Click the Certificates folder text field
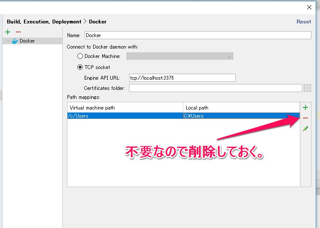The width and height of the screenshot is (320, 228). click(215, 88)
